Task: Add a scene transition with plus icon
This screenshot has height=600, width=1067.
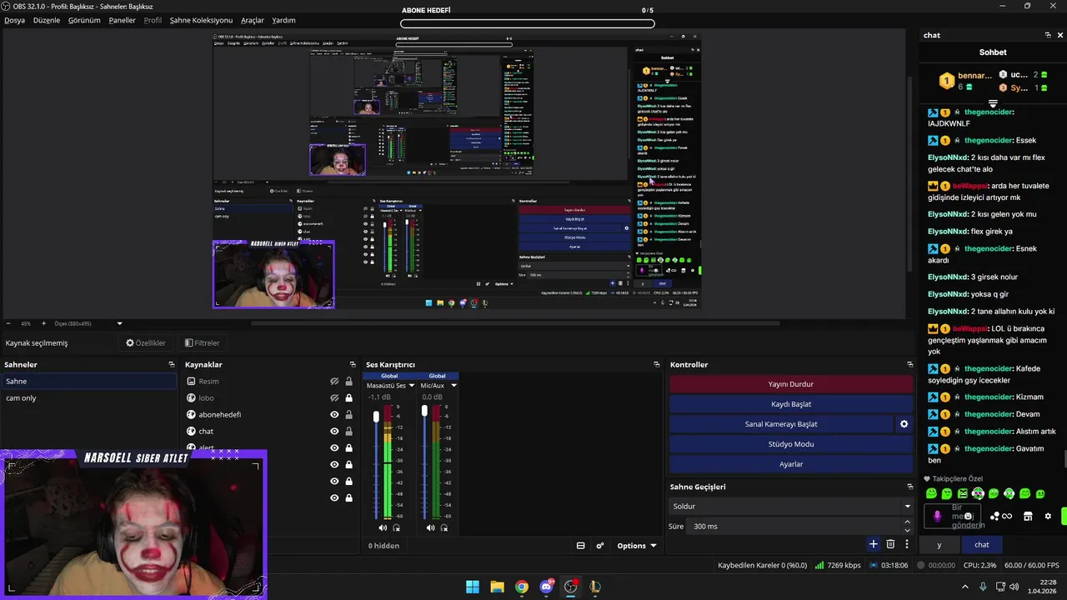Action: click(x=874, y=544)
